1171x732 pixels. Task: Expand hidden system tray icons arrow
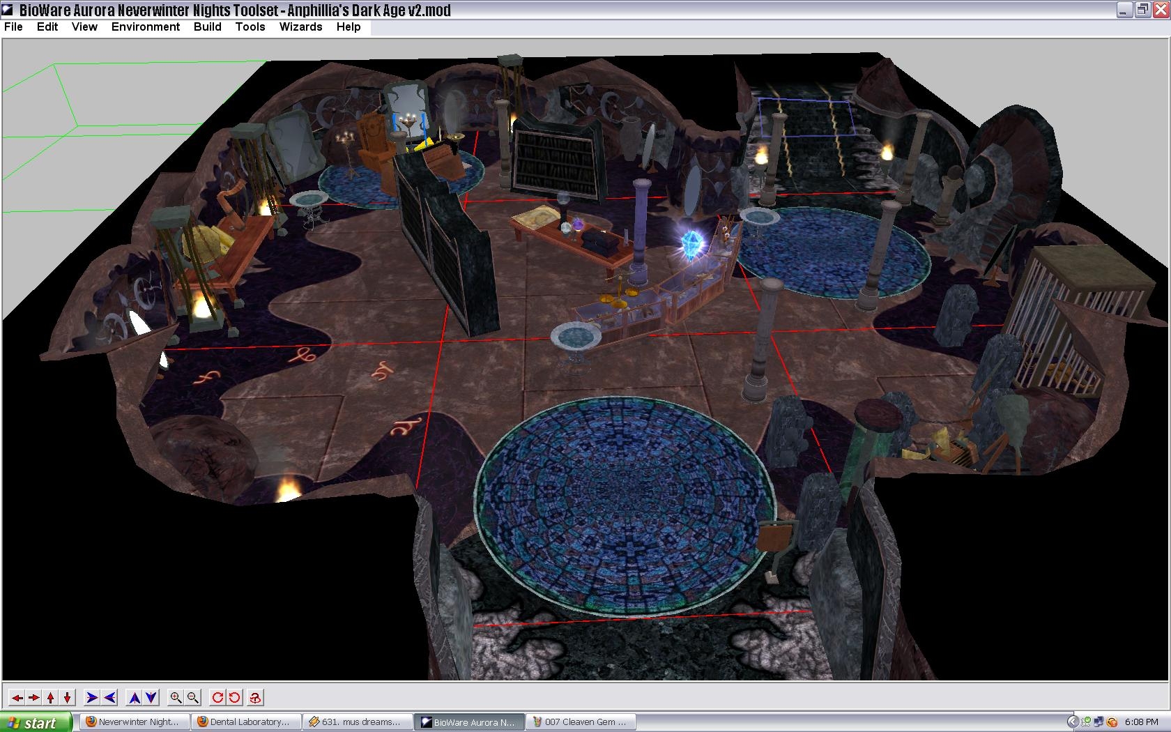point(1073,722)
